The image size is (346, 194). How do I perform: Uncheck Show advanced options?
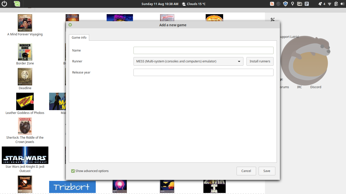click(73, 171)
